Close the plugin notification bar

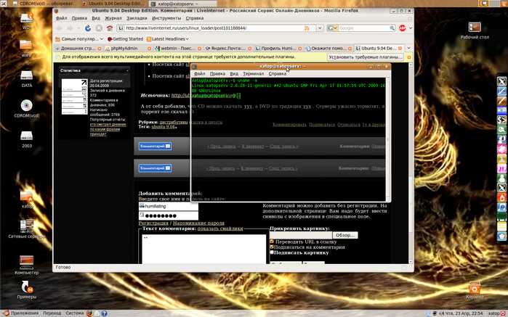(x=409, y=57)
